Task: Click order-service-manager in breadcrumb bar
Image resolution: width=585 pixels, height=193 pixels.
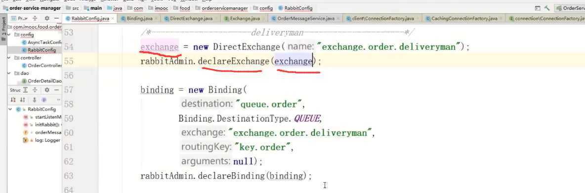Action: [32, 8]
